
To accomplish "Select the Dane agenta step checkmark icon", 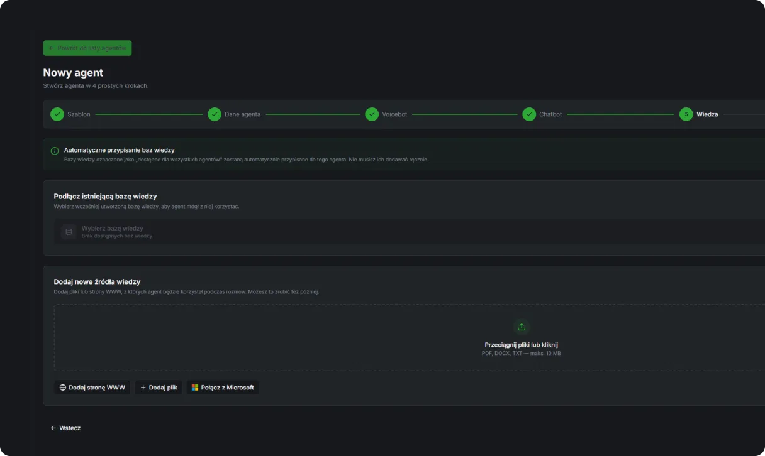I will click(x=215, y=114).
